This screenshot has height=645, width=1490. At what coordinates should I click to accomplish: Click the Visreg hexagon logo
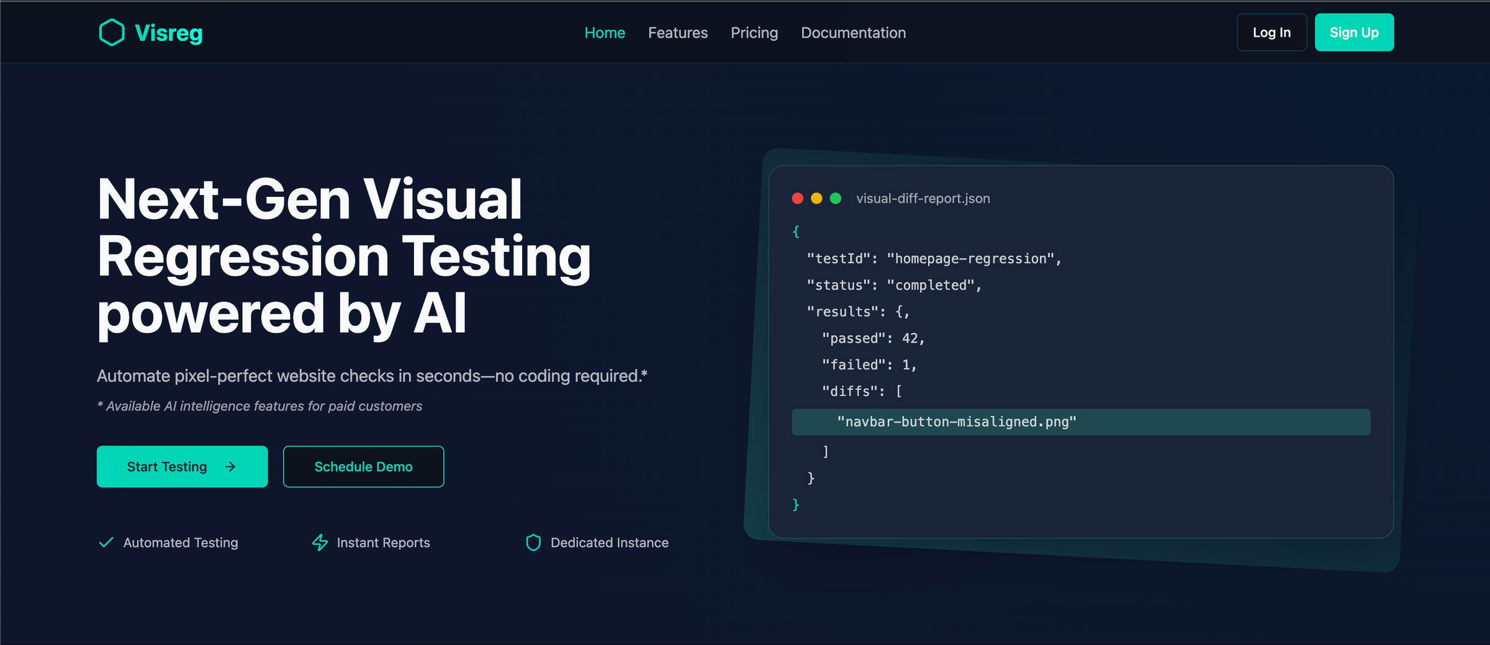[112, 32]
